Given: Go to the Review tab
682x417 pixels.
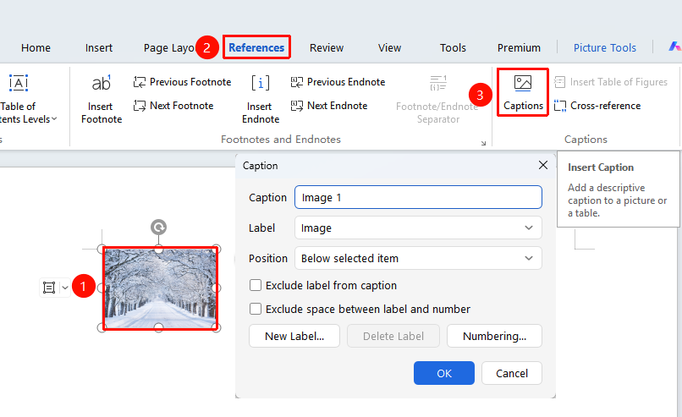Looking at the screenshot, I should coord(327,48).
